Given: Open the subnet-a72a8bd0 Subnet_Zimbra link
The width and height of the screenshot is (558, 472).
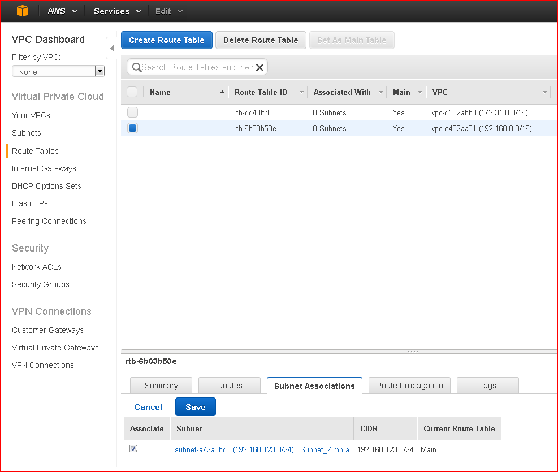Looking at the screenshot, I should point(262,449).
